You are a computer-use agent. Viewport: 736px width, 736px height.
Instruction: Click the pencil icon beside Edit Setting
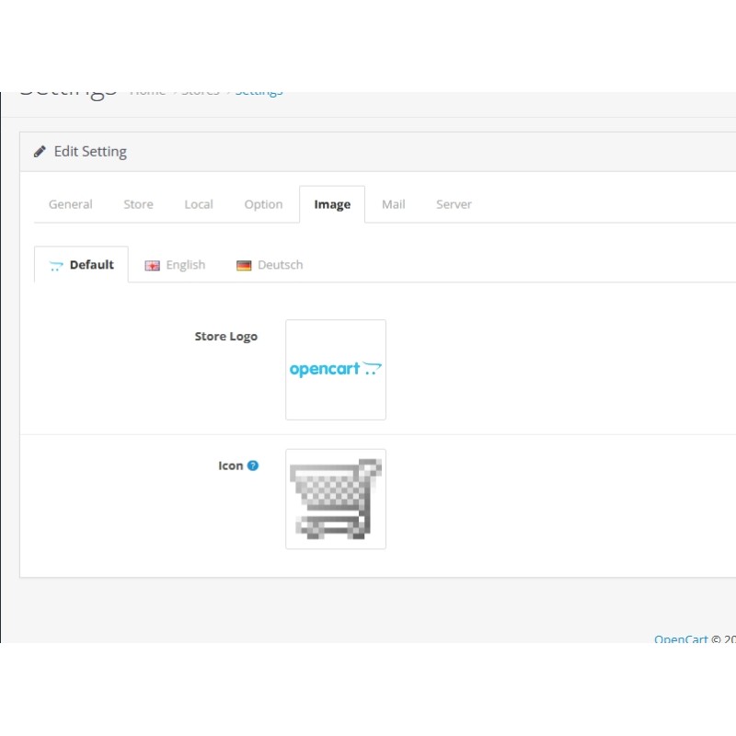click(40, 152)
